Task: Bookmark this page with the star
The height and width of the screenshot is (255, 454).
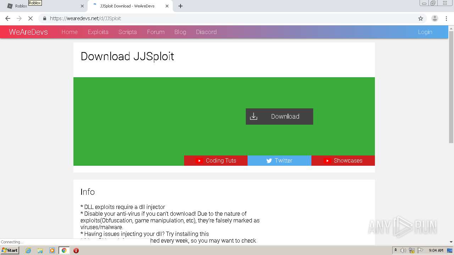Action: [421, 18]
